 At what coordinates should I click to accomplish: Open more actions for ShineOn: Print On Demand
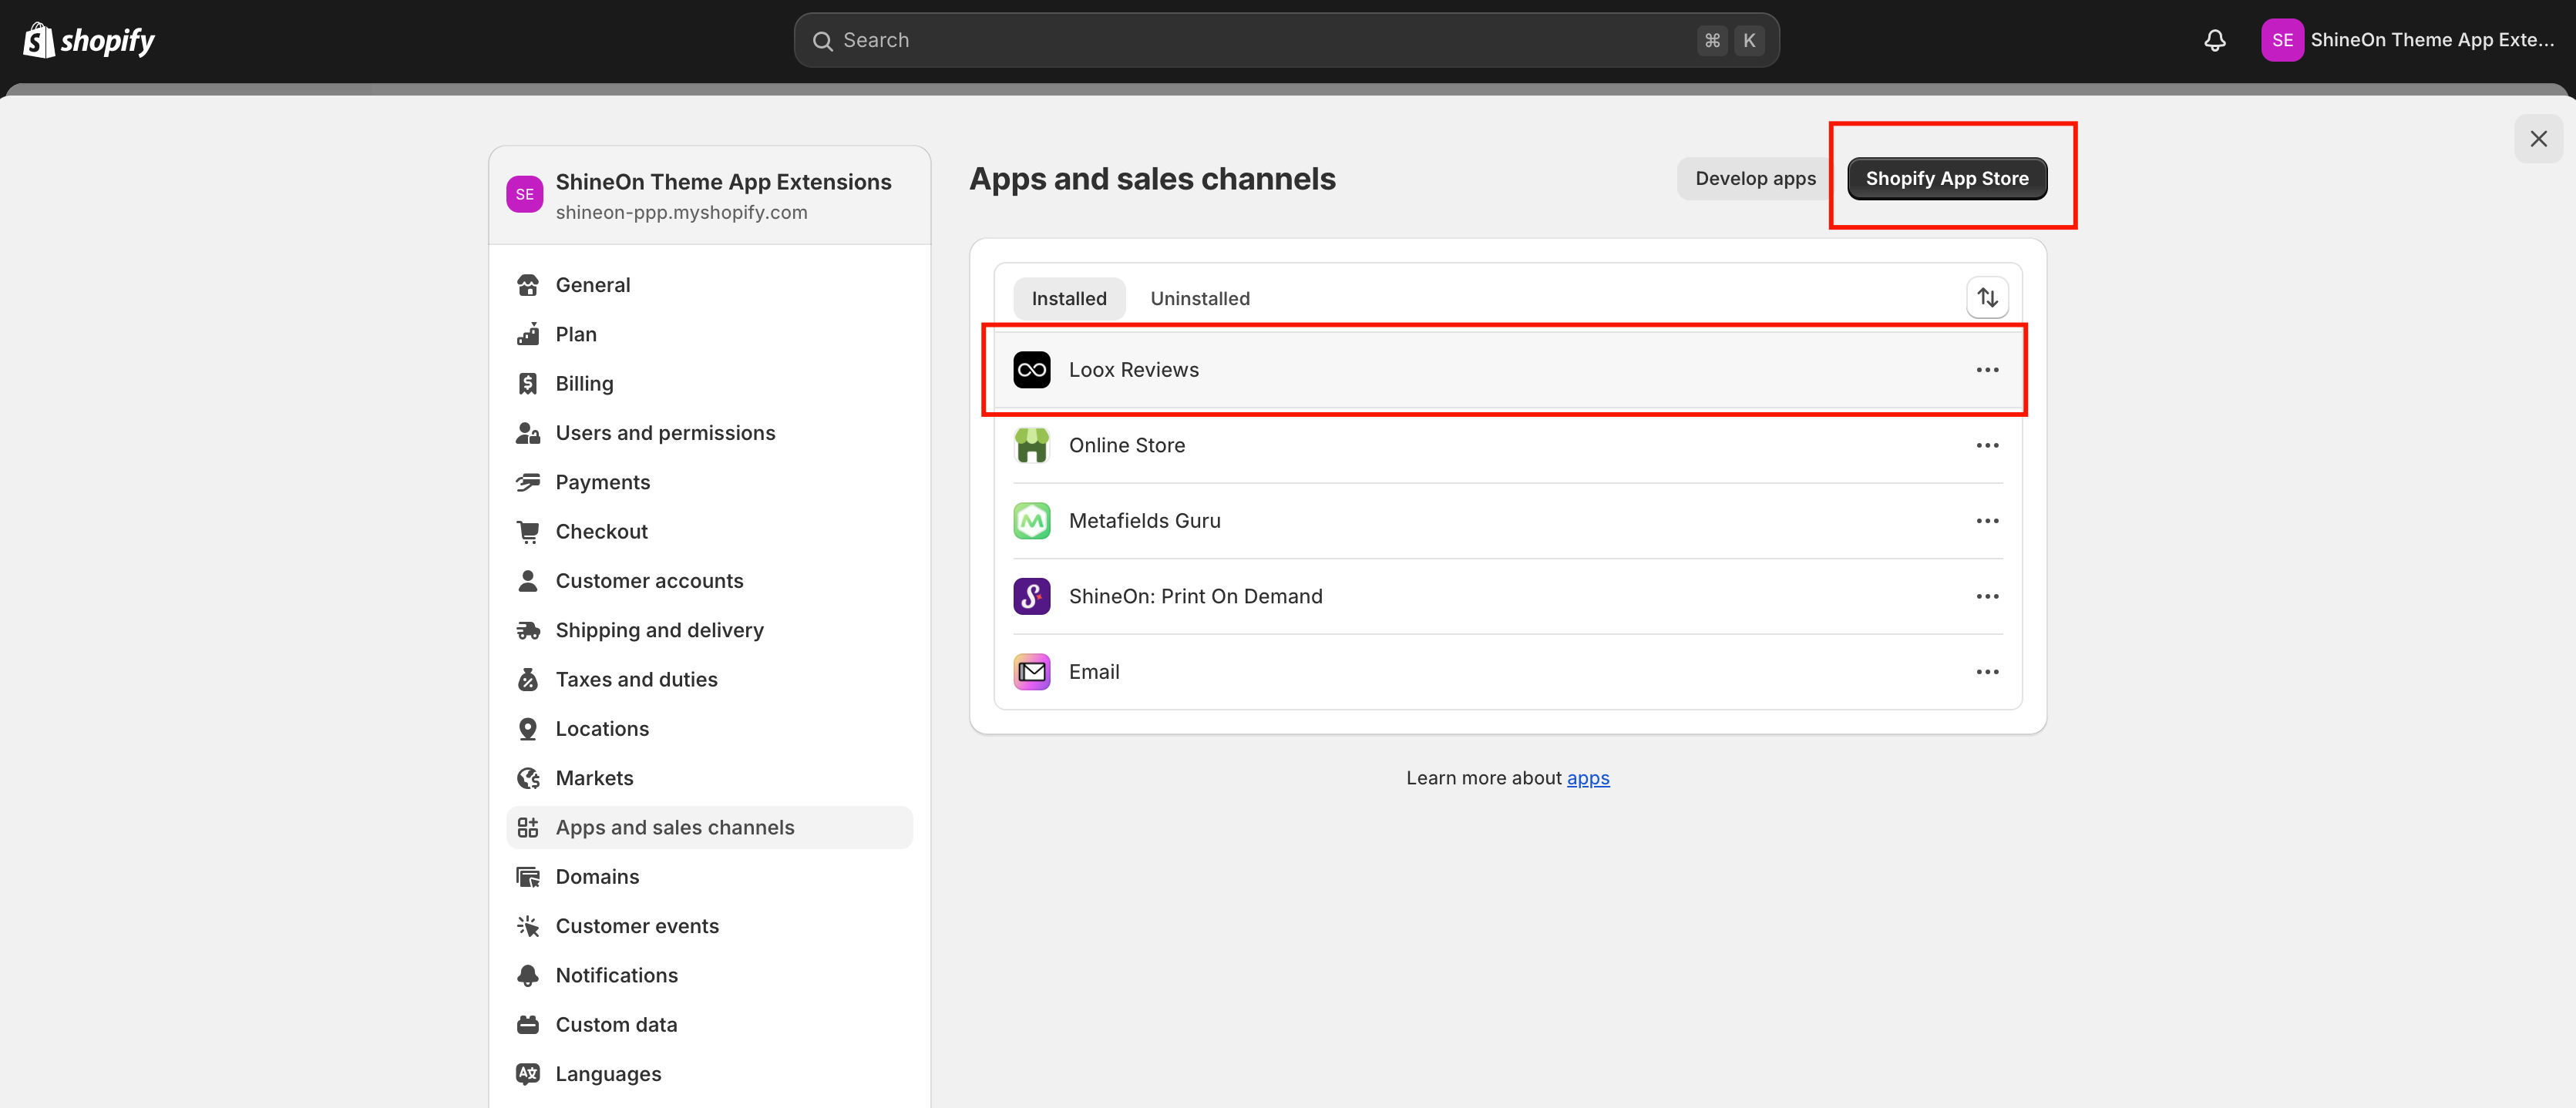coord(1987,596)
